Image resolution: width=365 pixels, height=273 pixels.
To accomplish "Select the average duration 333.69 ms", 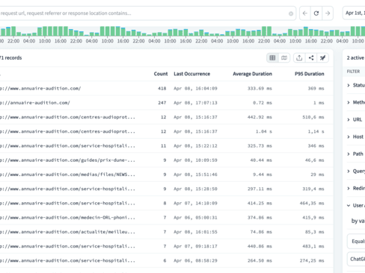I will [260, 88].
